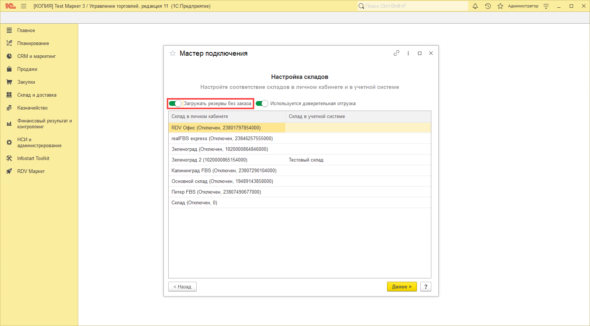The image size is (590, 326).
Task: Open service settings dropdown near Администратор
Action: pyautogui.click(x=546, y=6)
